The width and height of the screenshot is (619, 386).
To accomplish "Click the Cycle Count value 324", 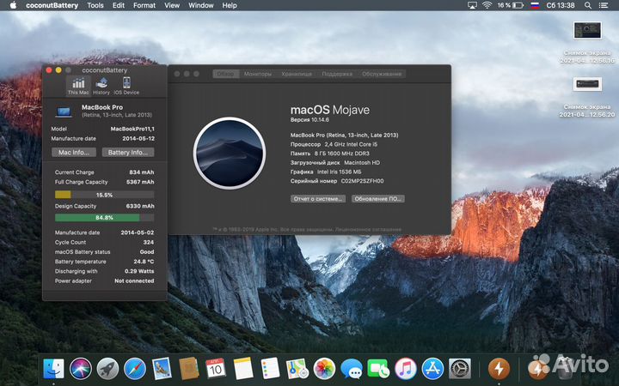I will pyautogui.click(x=149, y=242).
